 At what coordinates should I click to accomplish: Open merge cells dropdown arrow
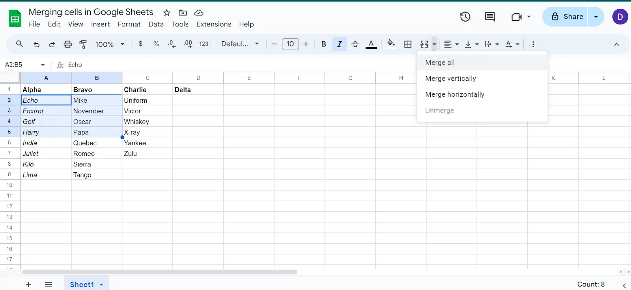(x=434, y=44)
